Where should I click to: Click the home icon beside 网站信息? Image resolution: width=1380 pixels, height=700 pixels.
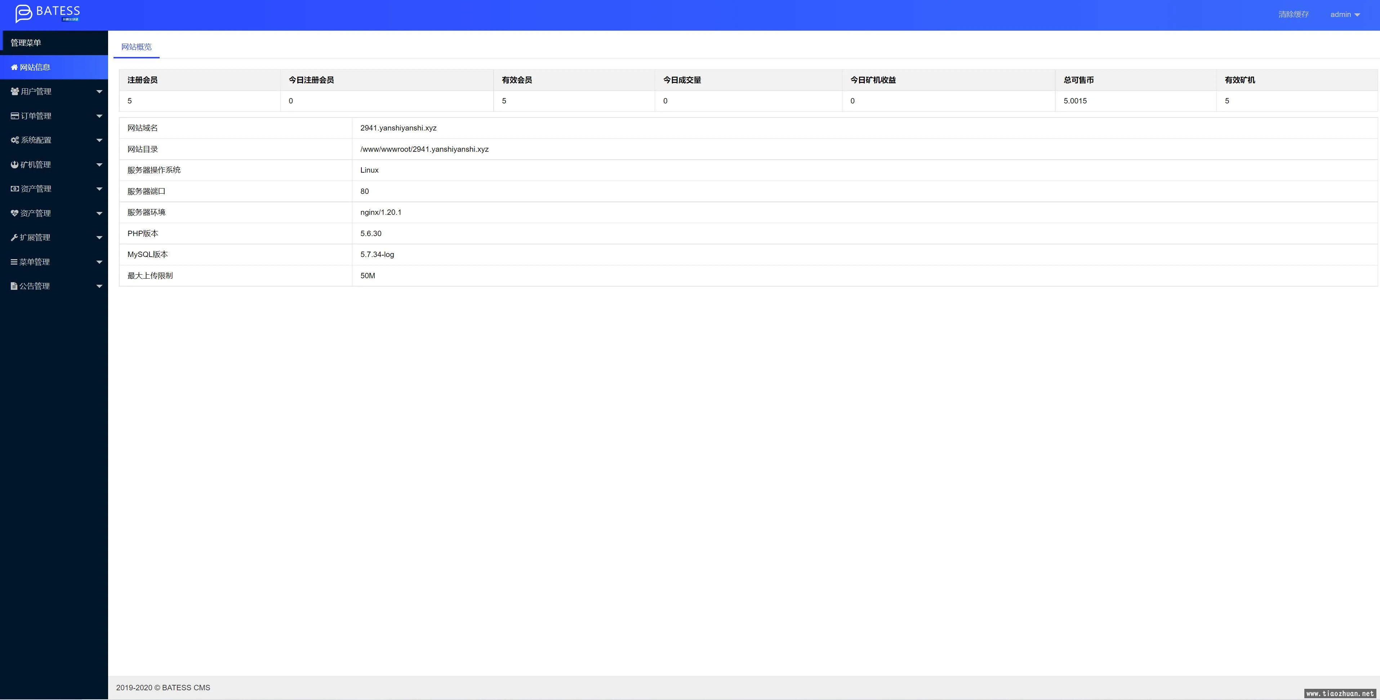(14, 67)
